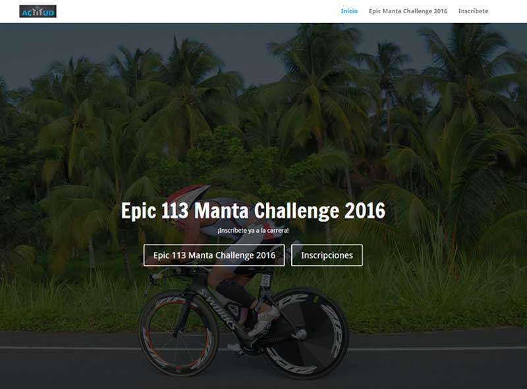
Task: Click the Actitud logo in the header
Action: coord(38,11)
